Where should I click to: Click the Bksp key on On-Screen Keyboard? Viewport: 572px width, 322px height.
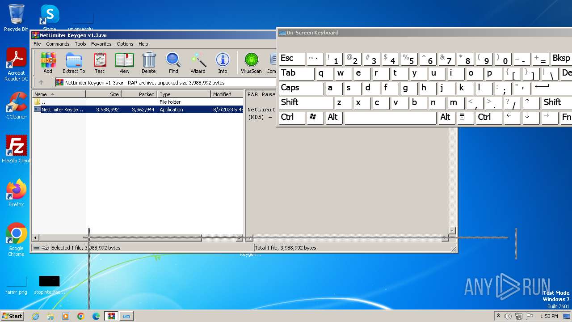point(561,59)
